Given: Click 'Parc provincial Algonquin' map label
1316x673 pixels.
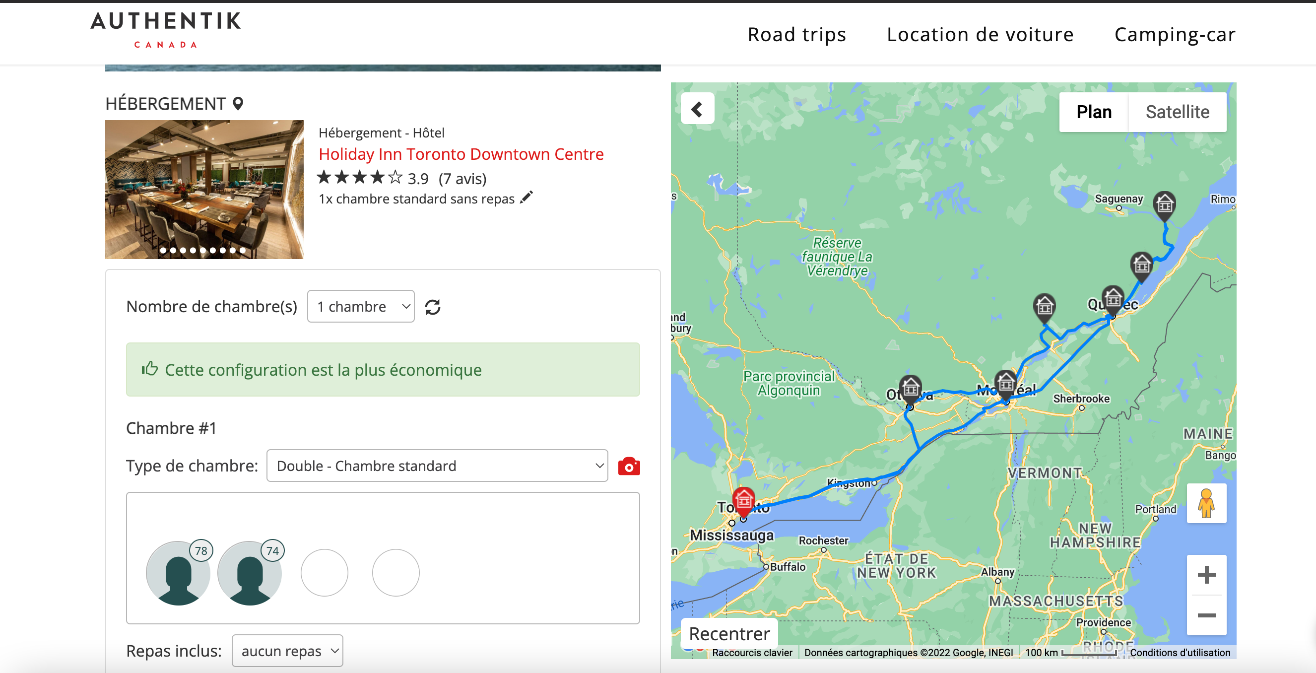Looking at the screenshot, I should pos(789,383).
